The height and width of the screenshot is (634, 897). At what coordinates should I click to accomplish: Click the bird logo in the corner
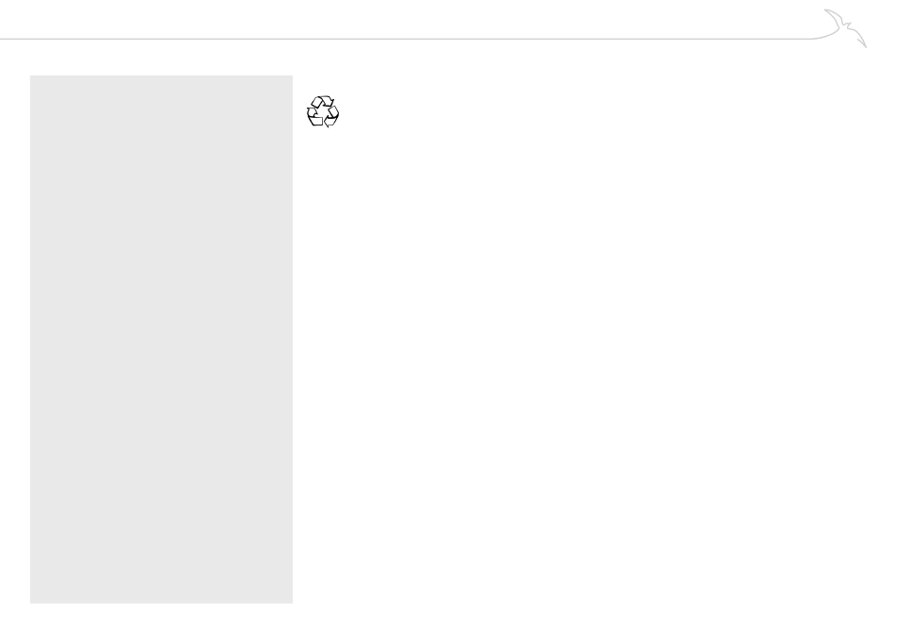(845, 28)
